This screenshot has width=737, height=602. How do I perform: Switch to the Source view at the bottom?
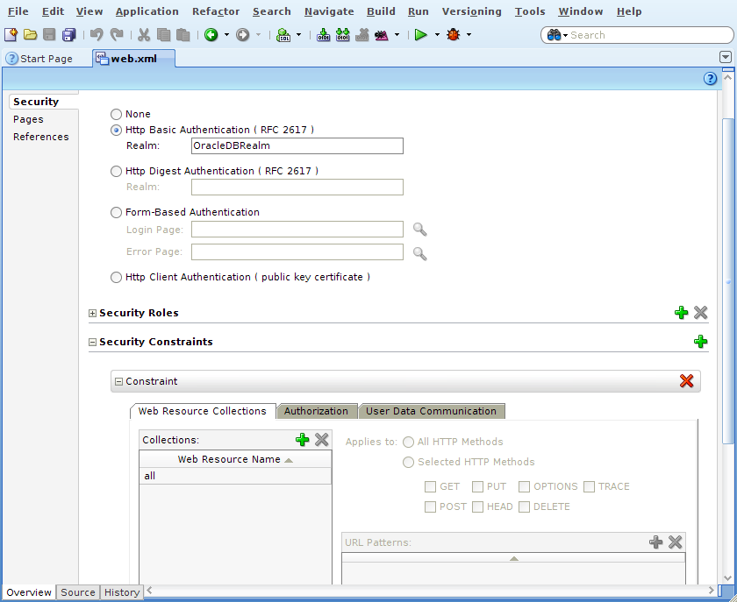[x=77, y=592]
